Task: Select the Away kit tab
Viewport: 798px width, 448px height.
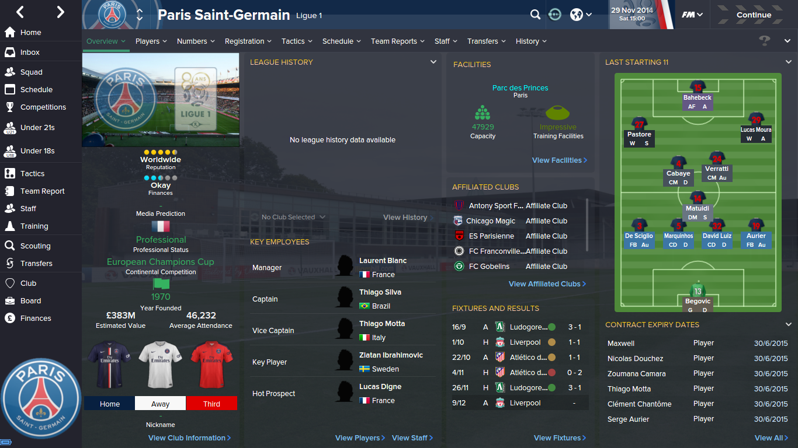Action: click(160, 404)
